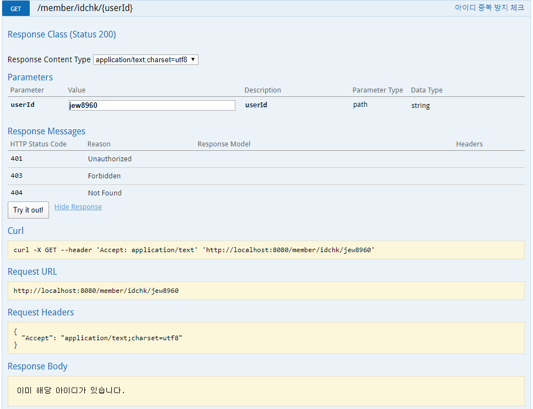This screenshot has width=533, height=409.
Task: Click the userId description cell
Action: click(x=256, y=105)
